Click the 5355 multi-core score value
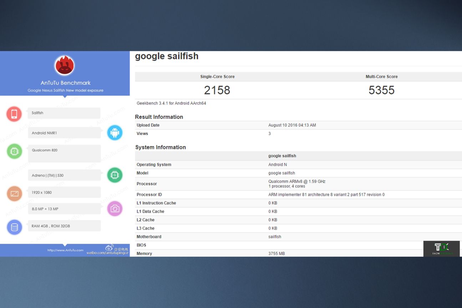The height and width of the screenshot is (308, 462). click(381, 90)
